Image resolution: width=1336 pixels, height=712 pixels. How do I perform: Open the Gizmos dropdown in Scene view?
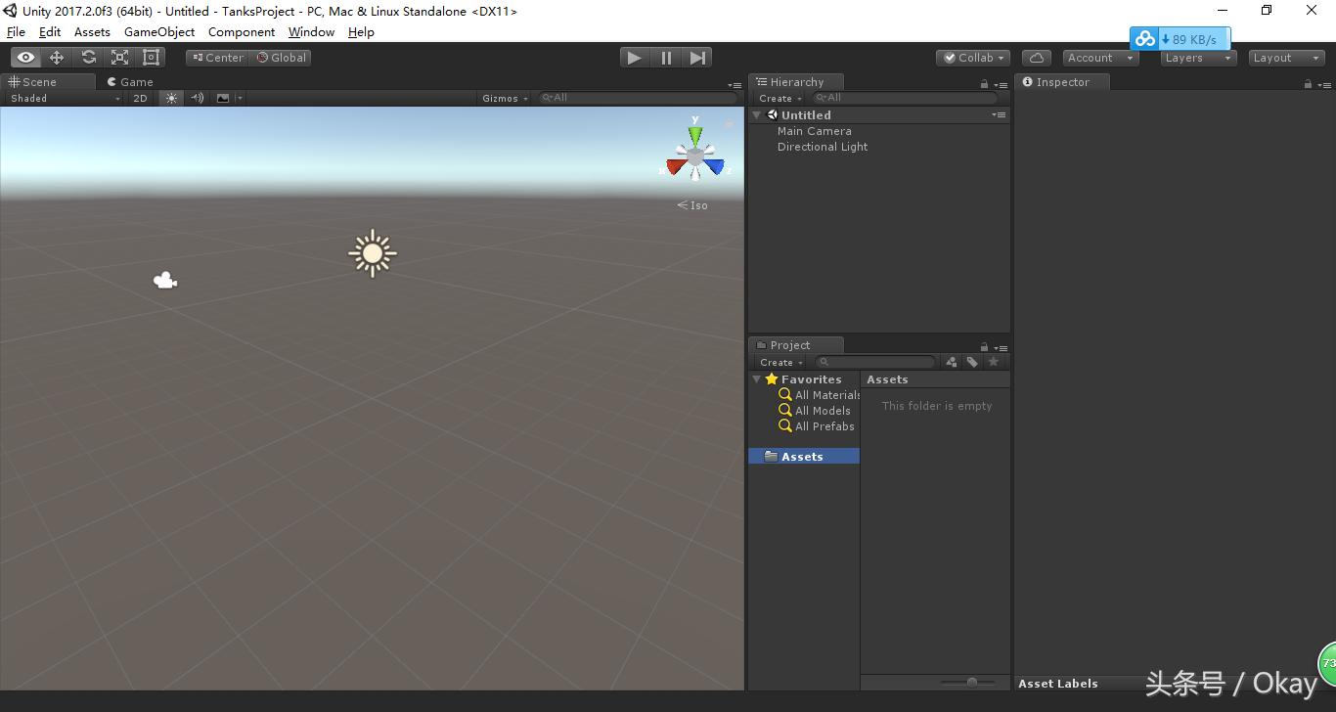coord(505,98)
